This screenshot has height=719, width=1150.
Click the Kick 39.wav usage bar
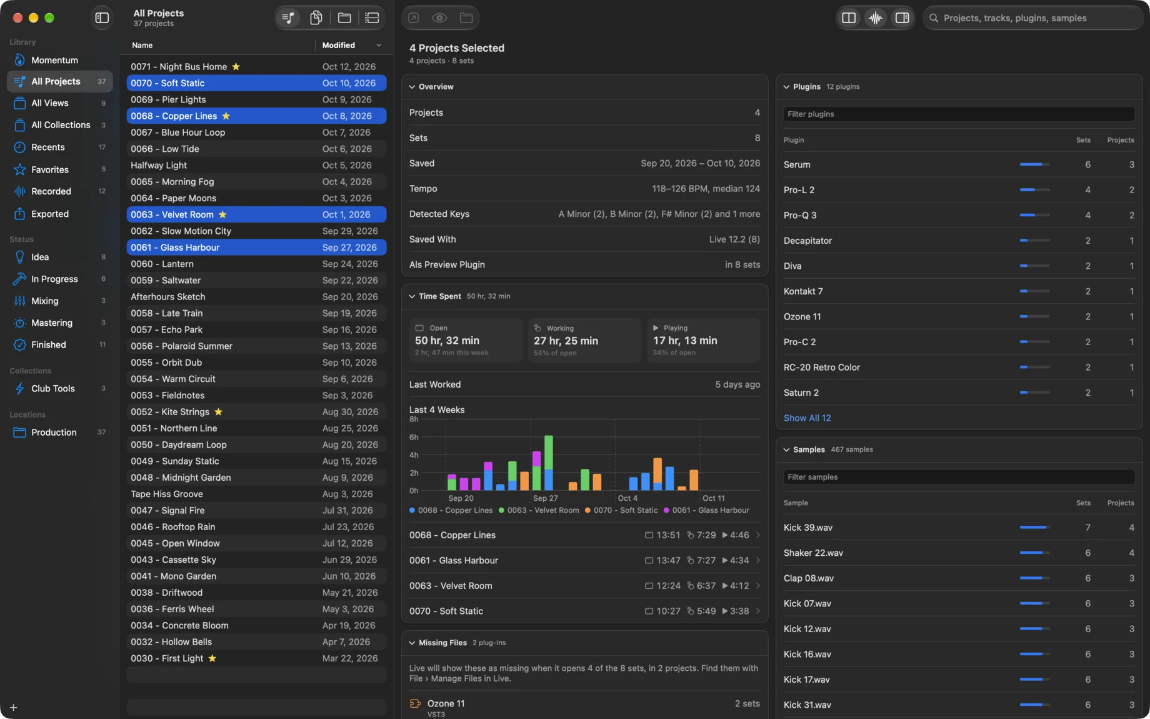1034,528
